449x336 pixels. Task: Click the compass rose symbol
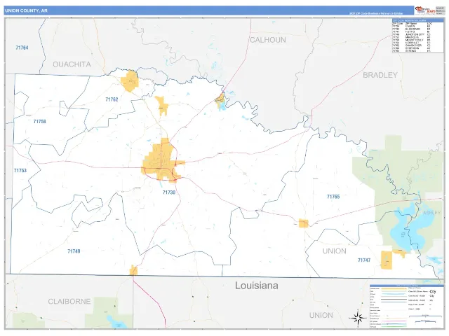pos(358,317)
